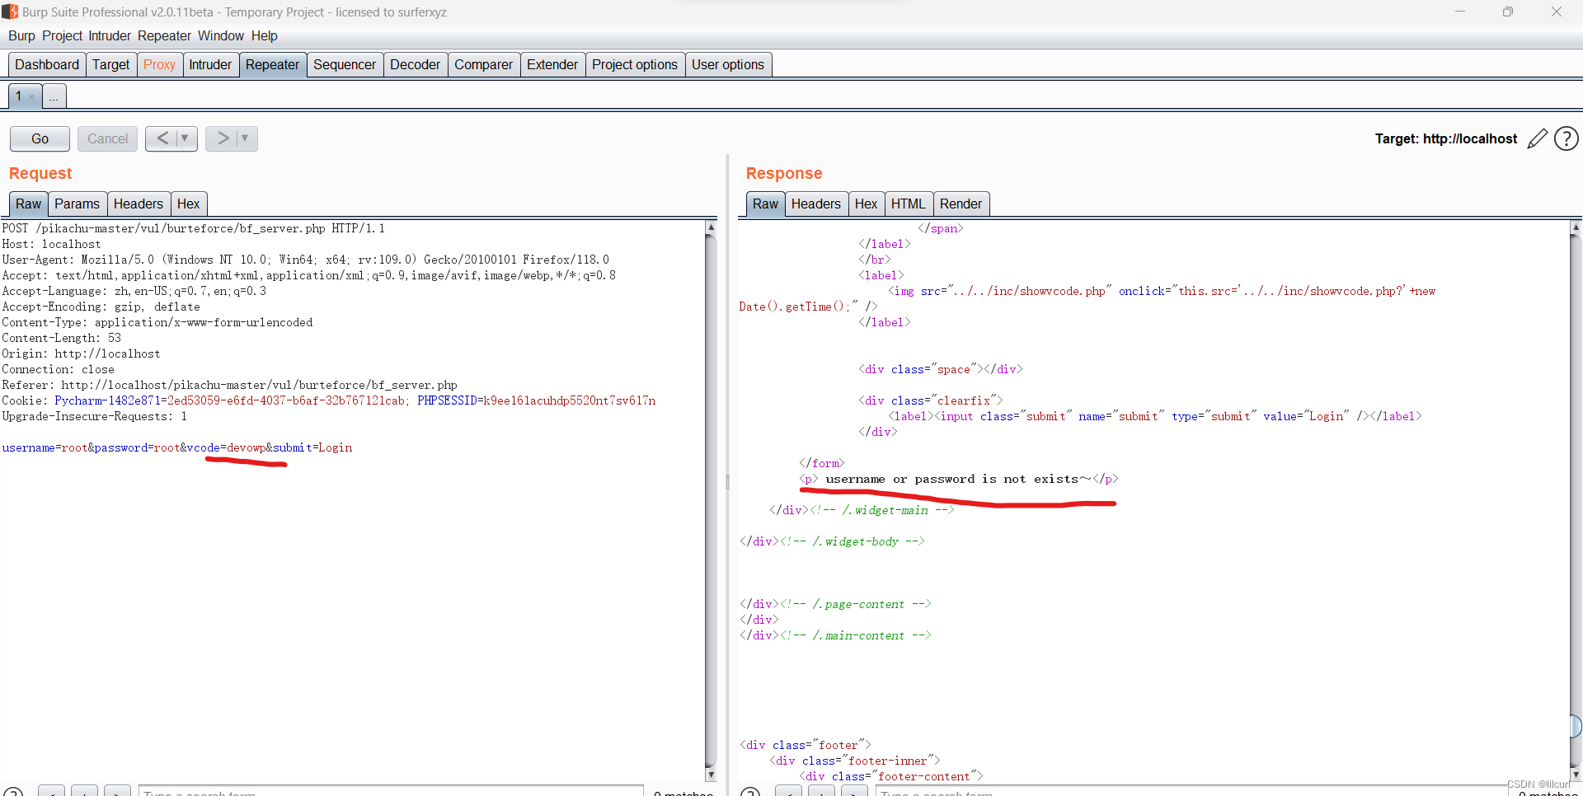
Task: Select the Response Render tab
Action: (x=961, y=204)
